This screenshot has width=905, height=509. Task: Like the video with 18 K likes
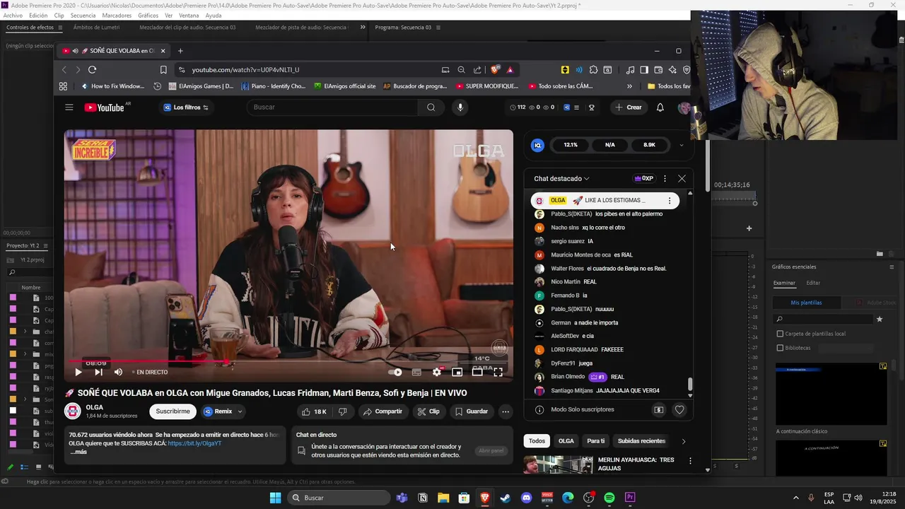pos(314,411)
